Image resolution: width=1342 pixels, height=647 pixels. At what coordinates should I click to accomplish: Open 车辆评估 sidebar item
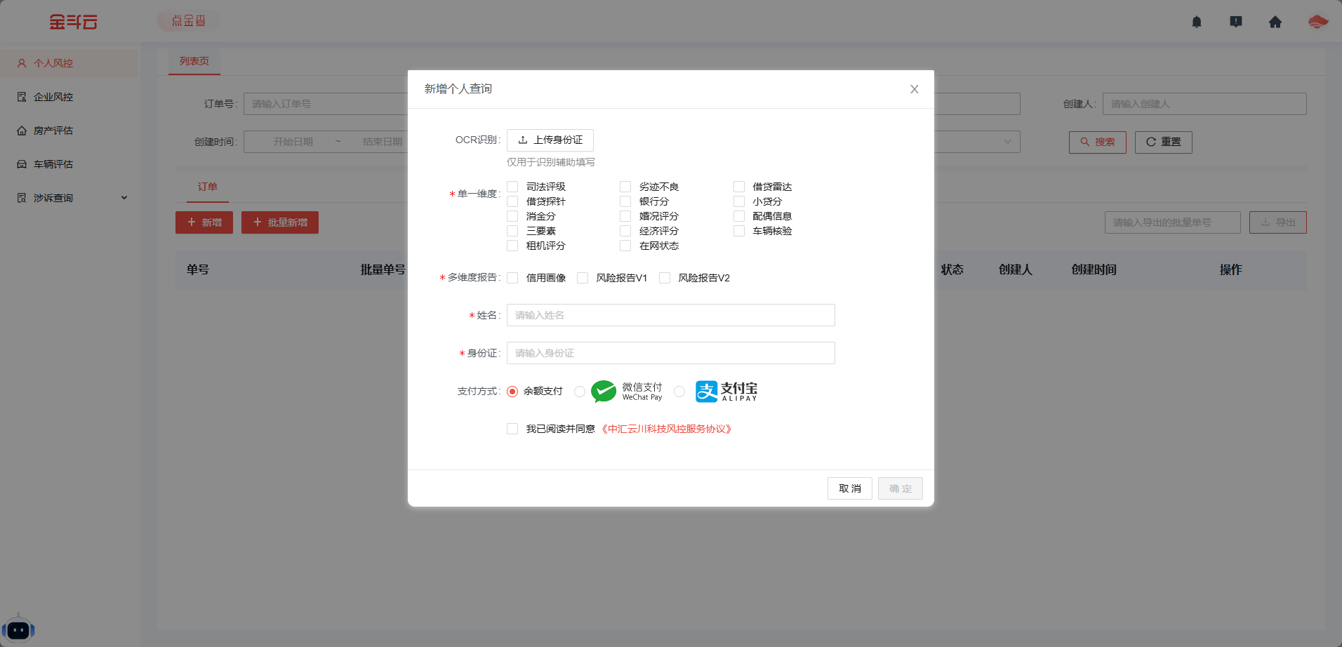point(70,164)
